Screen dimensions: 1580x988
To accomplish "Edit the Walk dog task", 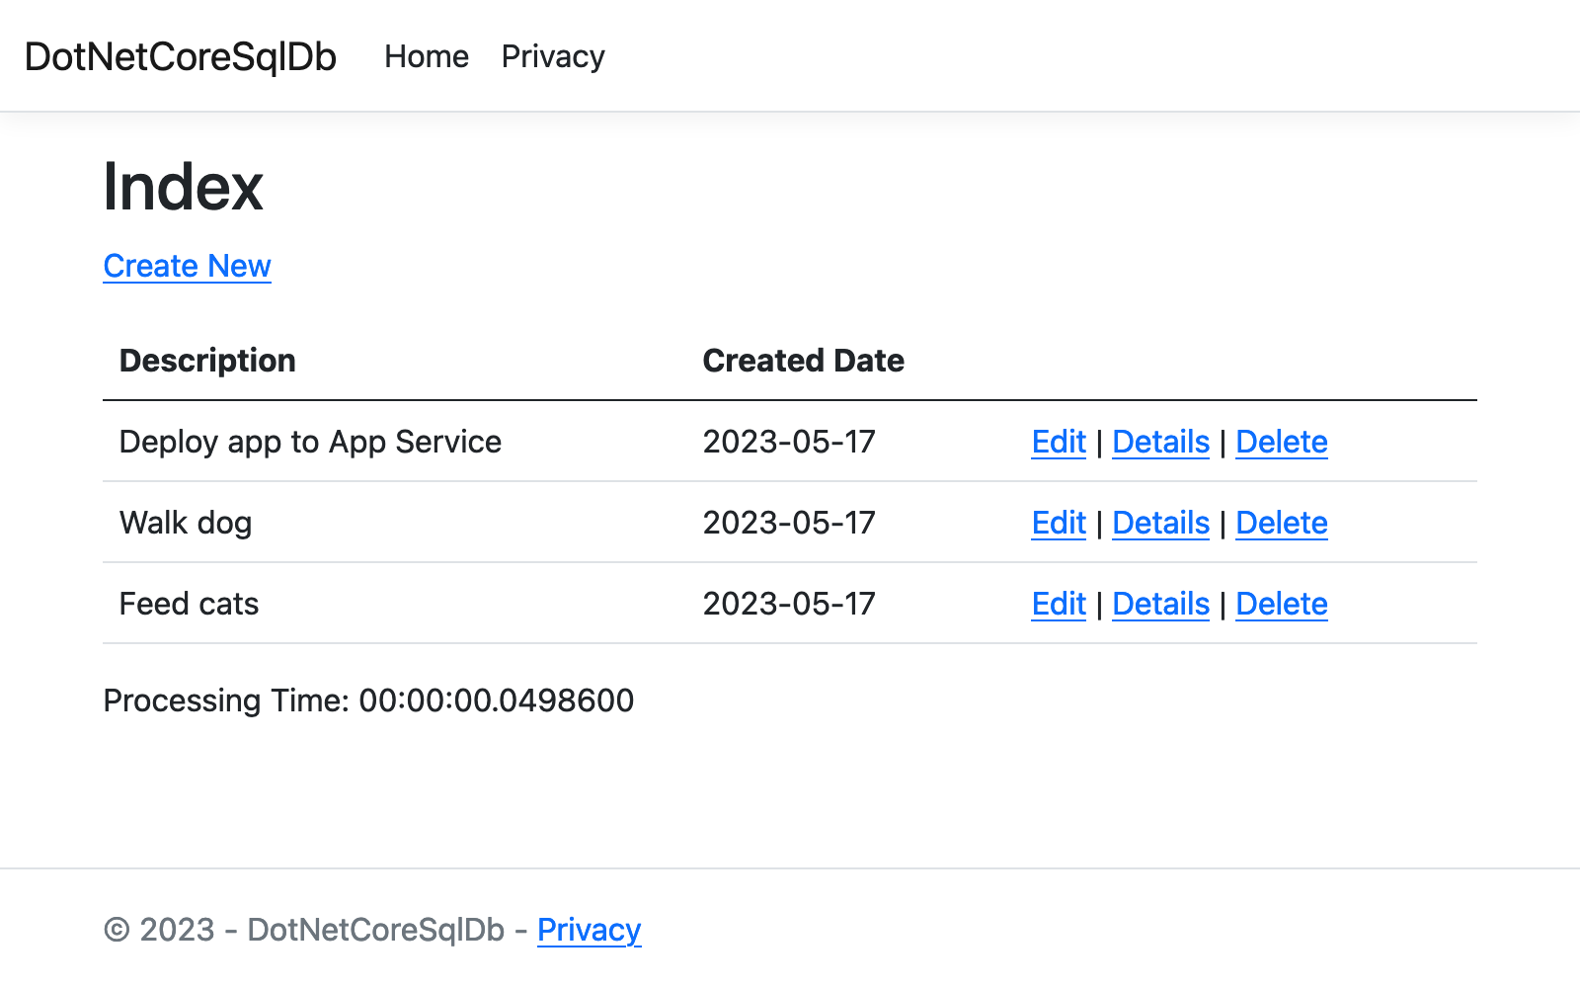I will coord(1058,523).
